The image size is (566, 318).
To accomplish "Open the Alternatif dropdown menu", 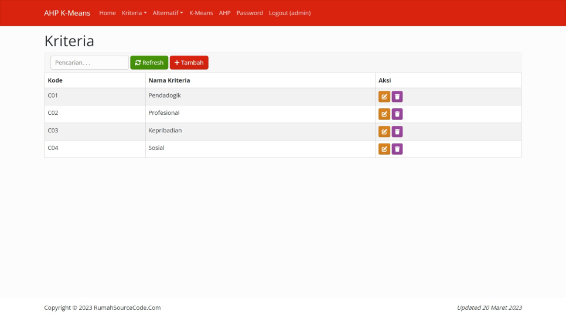I will 168,13.
